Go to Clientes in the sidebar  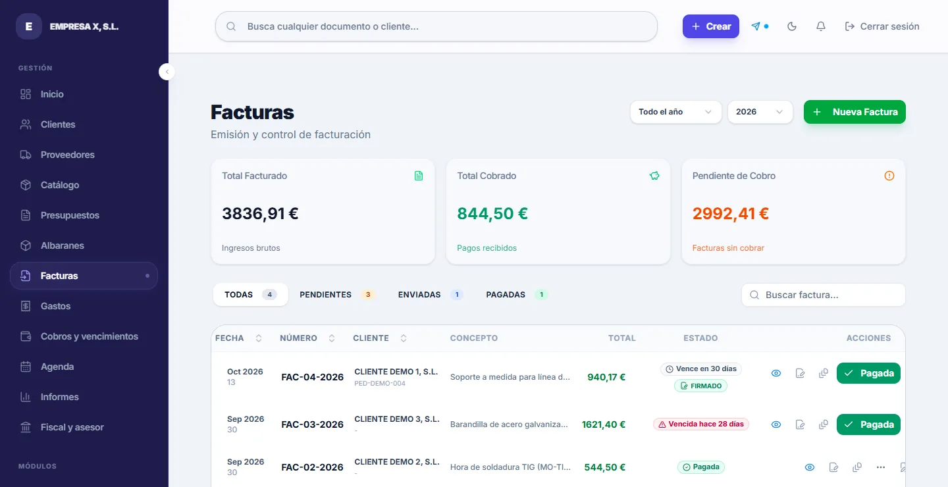[84, 124]
